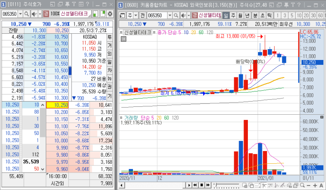Select tick 틱 chart period
Screen dimensions: 326x190
point(269,15)
